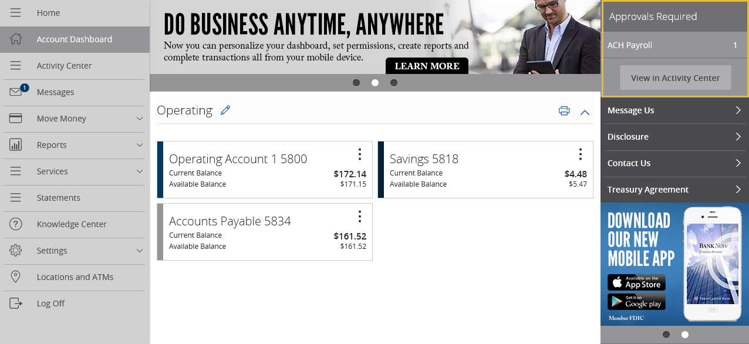This screenshot has height=344, width=749.
Task: Select the third banner carousel dot
Action: [394, 83]
